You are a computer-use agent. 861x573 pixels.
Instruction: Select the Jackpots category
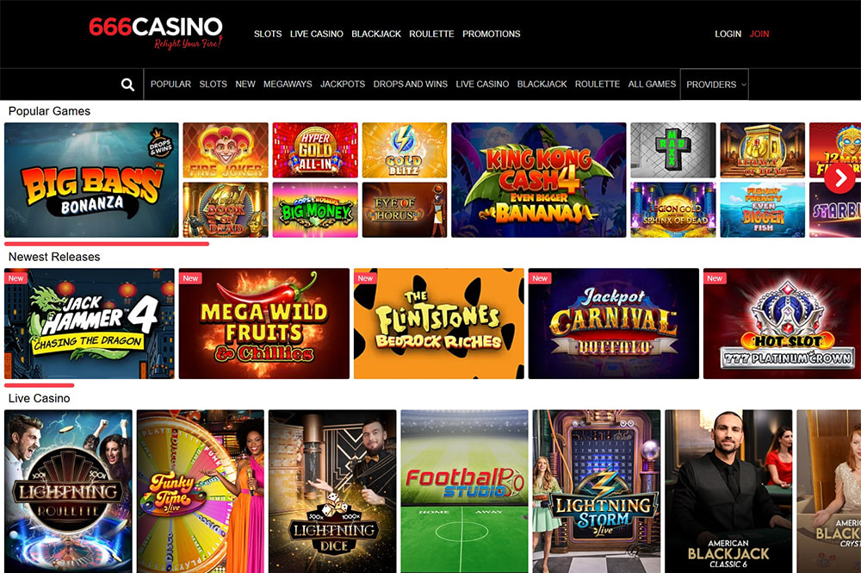(x=343, y=84)
